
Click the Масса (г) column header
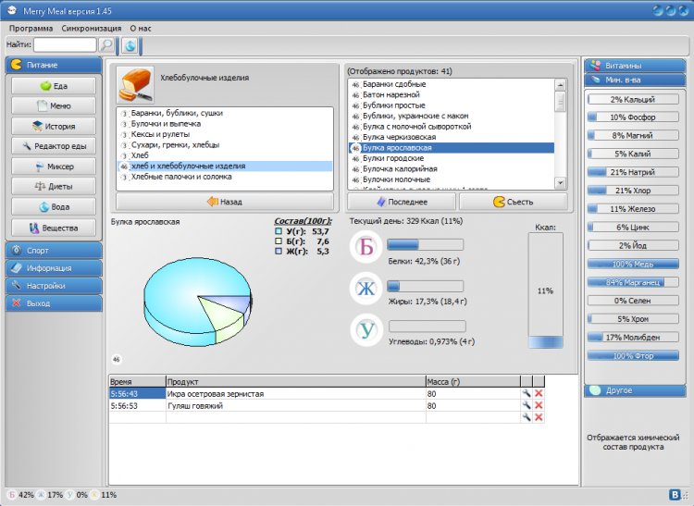[473, 382]
